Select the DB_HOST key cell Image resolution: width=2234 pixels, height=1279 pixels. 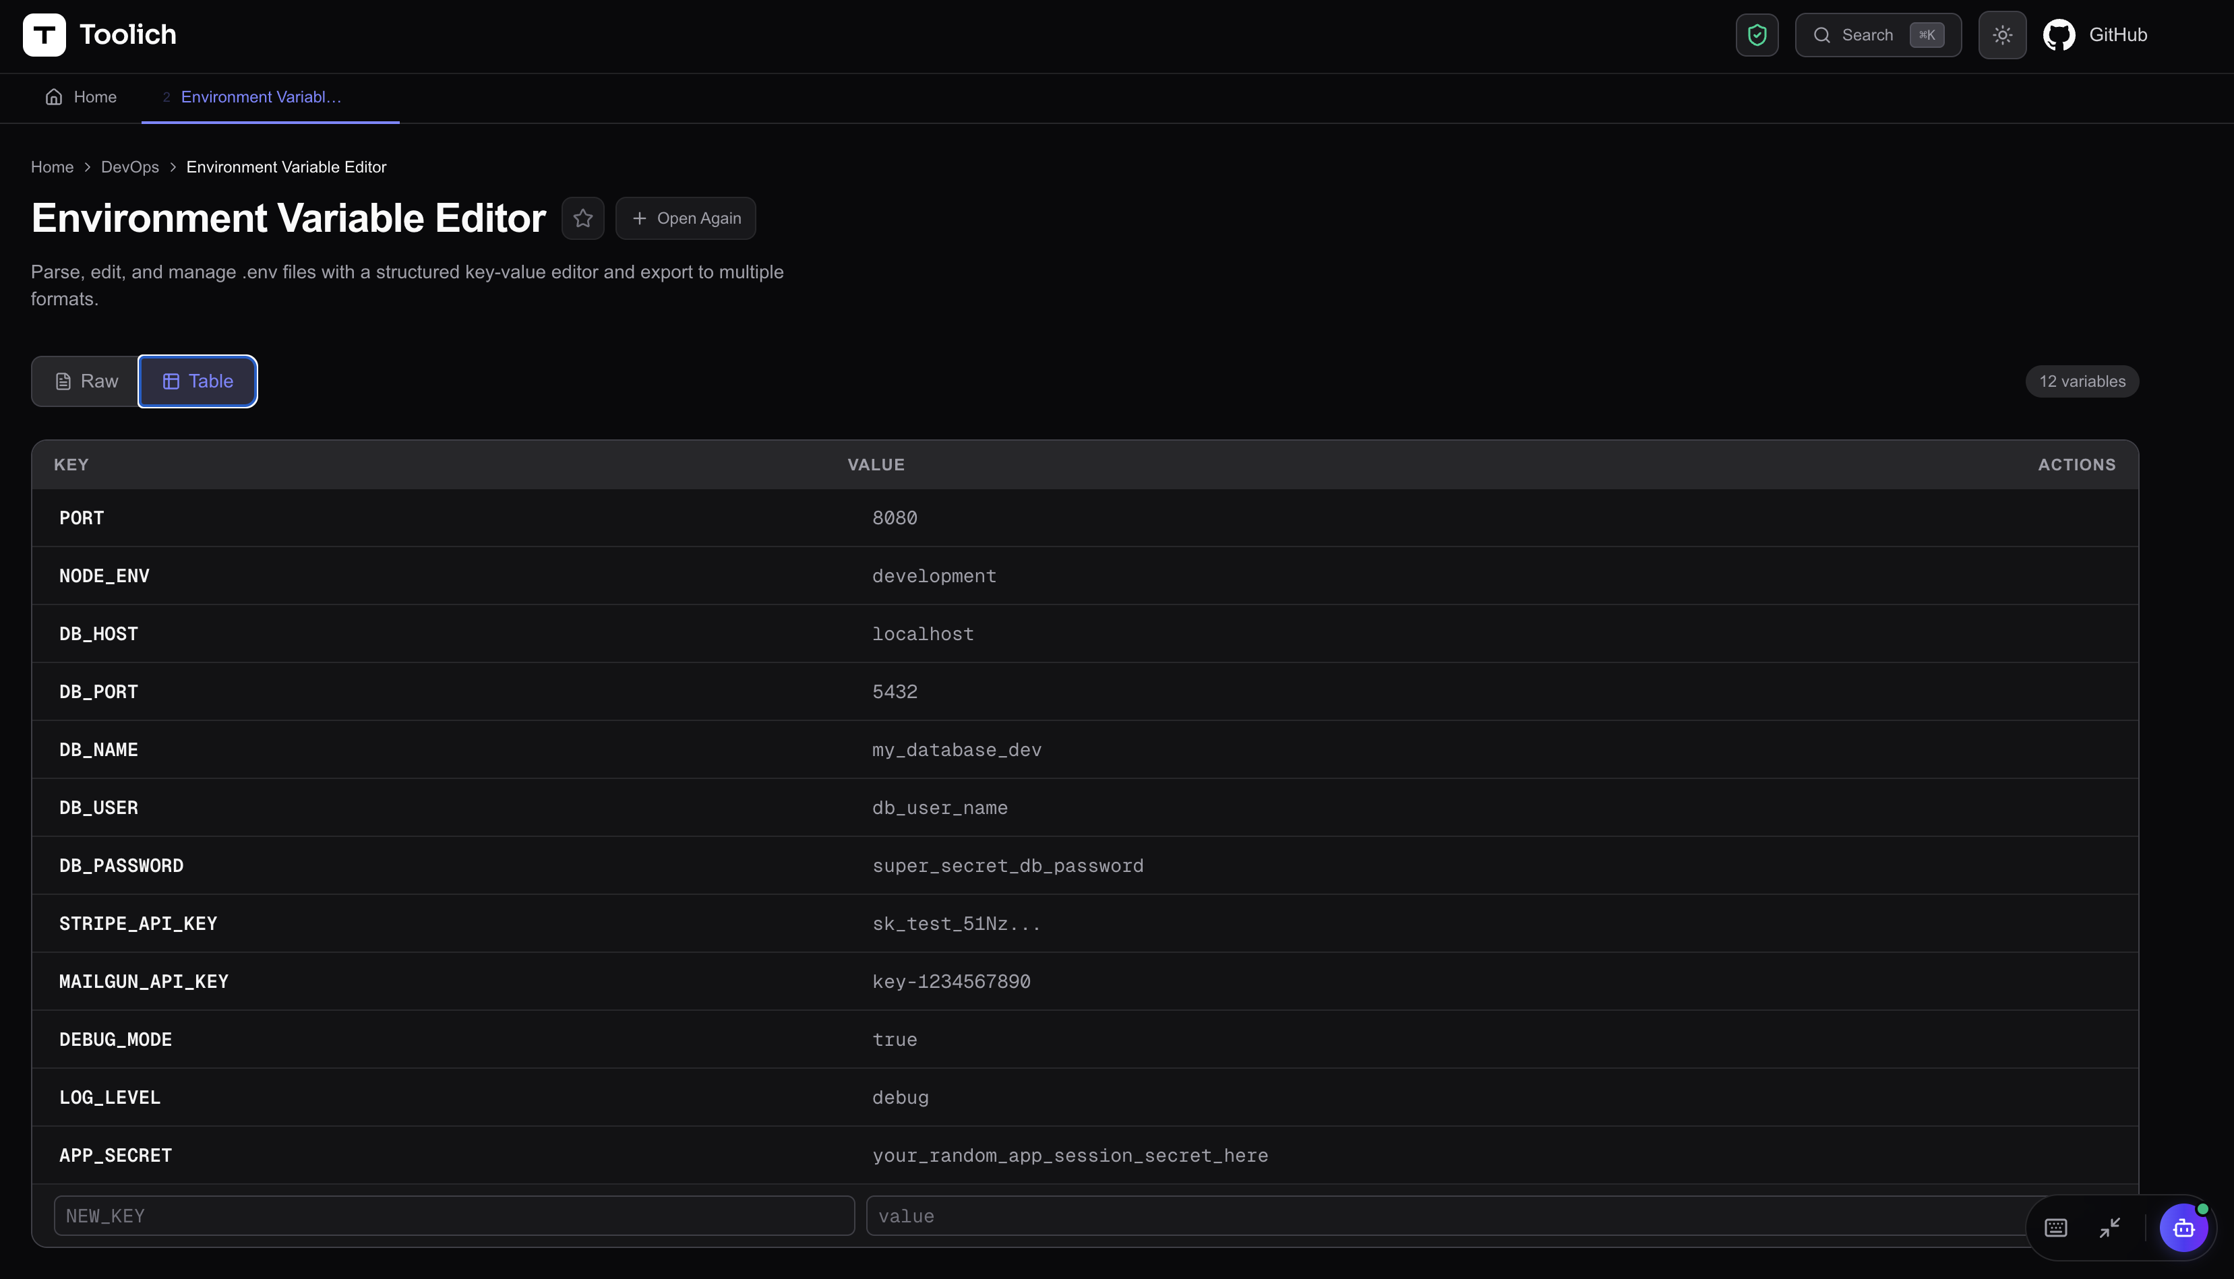click(x=98, y=634)
